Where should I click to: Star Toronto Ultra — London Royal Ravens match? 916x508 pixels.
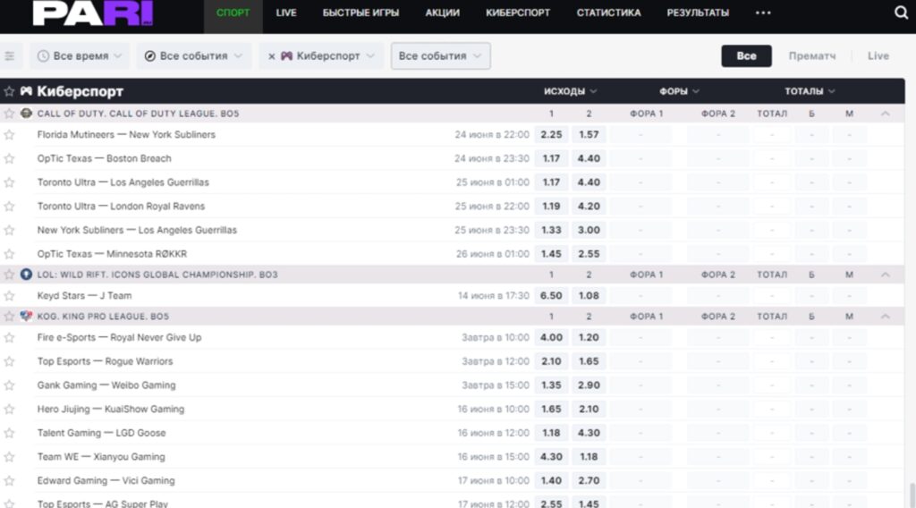click(x=9, y=207)
